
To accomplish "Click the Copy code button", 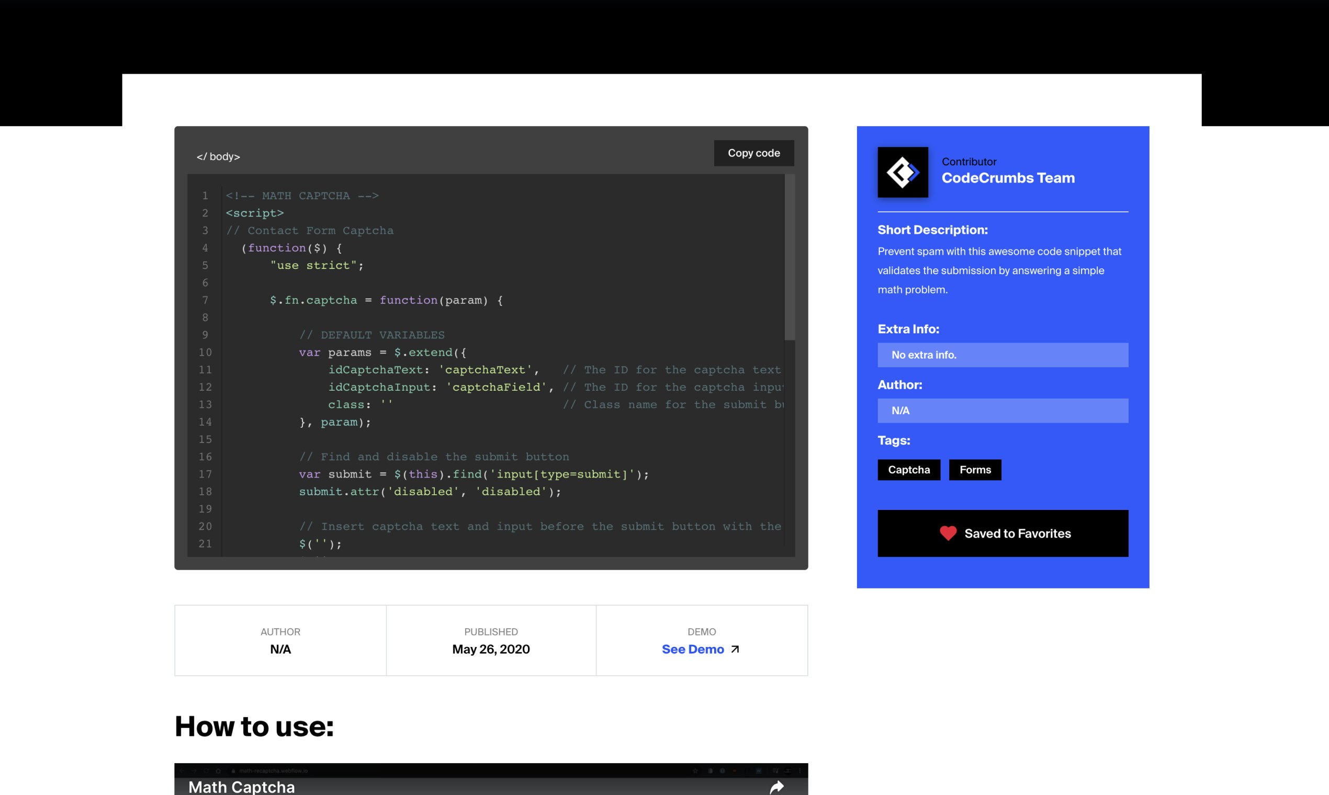I will coord(753,153).
